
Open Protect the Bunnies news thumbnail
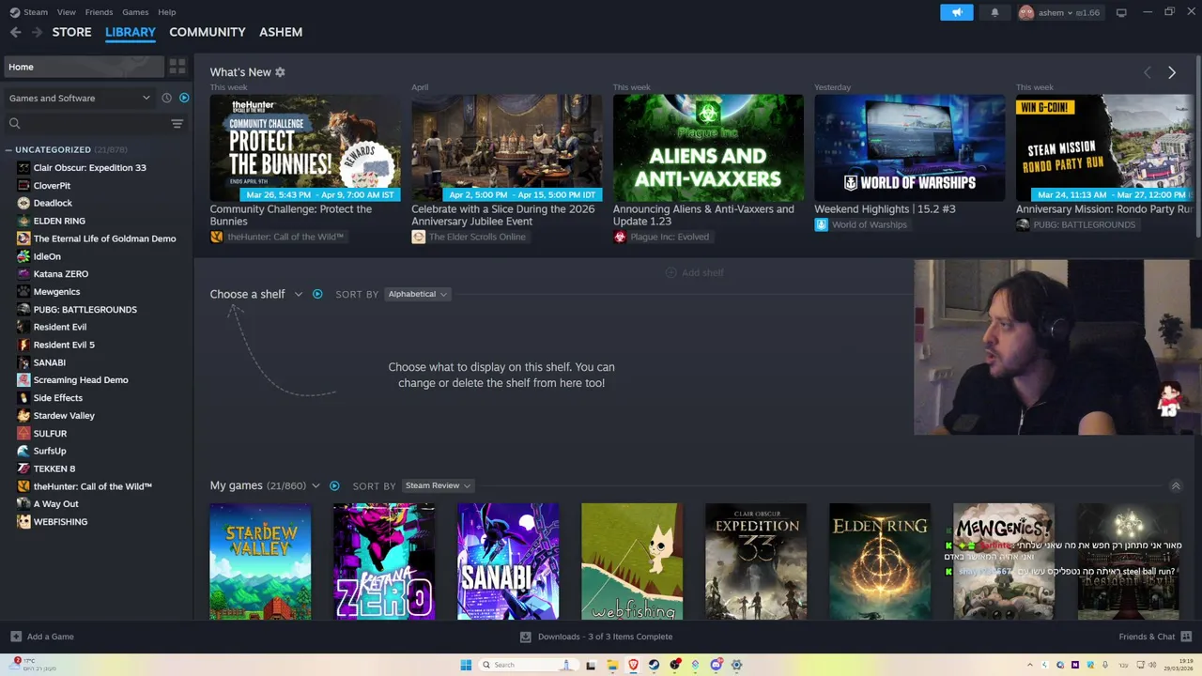(x=305, y=147)
